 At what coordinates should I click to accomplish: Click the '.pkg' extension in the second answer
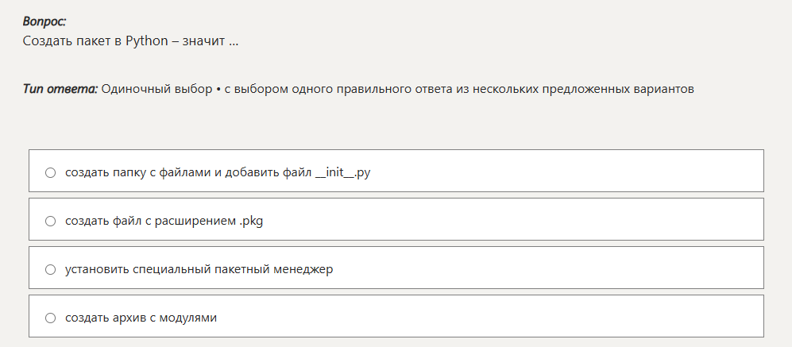(x=251, y=222)
